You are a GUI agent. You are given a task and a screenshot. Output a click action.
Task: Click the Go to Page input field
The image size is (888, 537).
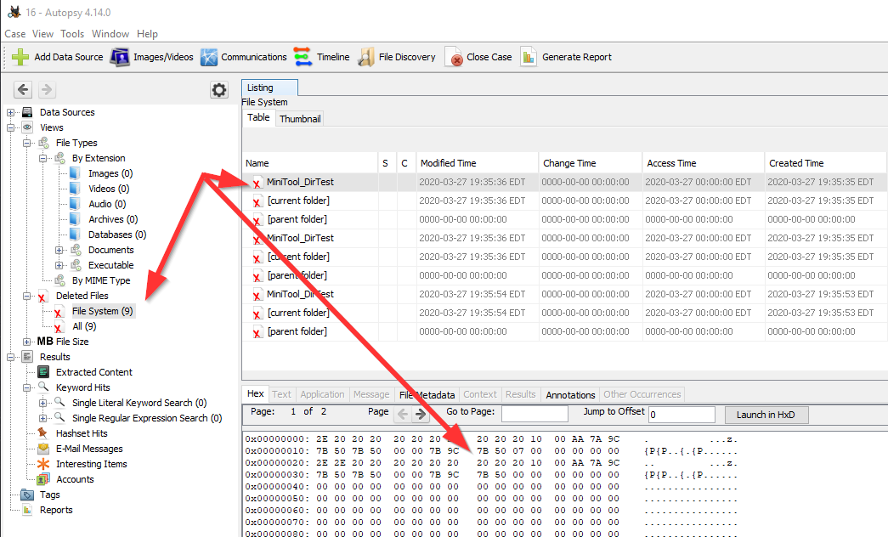tap(534, 414)
